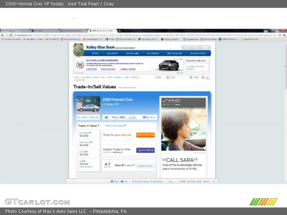This screenshot has height=215, width=287.
Task: Open the car values menu item
Action: [x=112, y=53]
